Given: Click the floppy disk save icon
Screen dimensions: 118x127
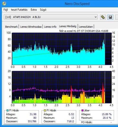Looking at the screenshot, I should tap(110, 17).
